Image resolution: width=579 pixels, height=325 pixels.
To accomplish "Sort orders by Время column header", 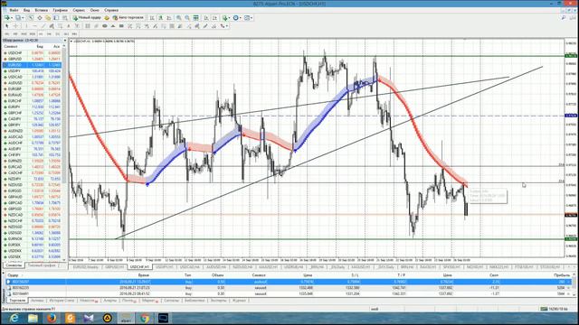I will point(143,275).
